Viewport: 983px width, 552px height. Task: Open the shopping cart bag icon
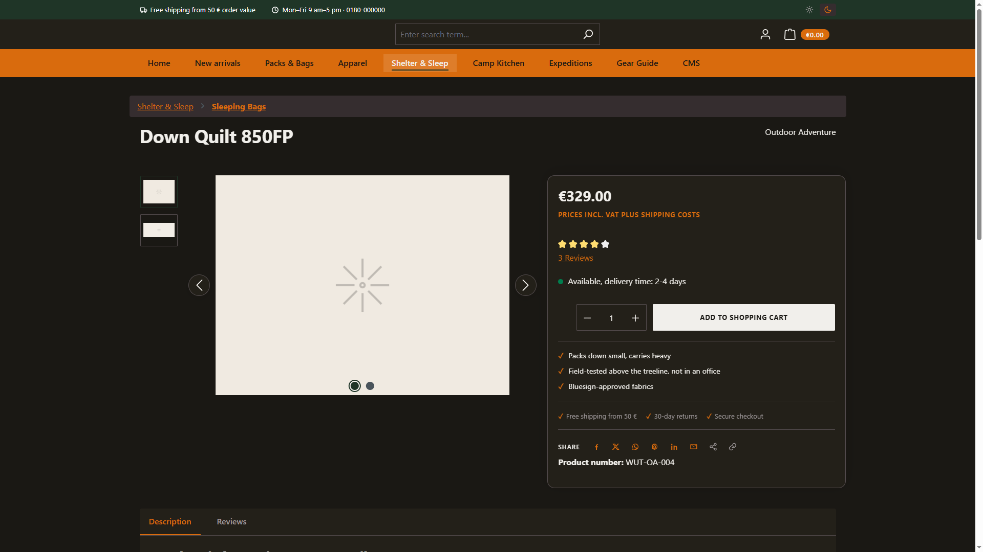[789, 34]
